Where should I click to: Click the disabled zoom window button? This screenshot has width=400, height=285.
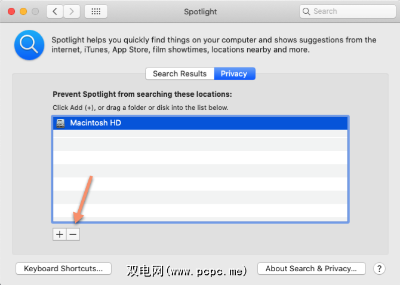pos(36,11)
